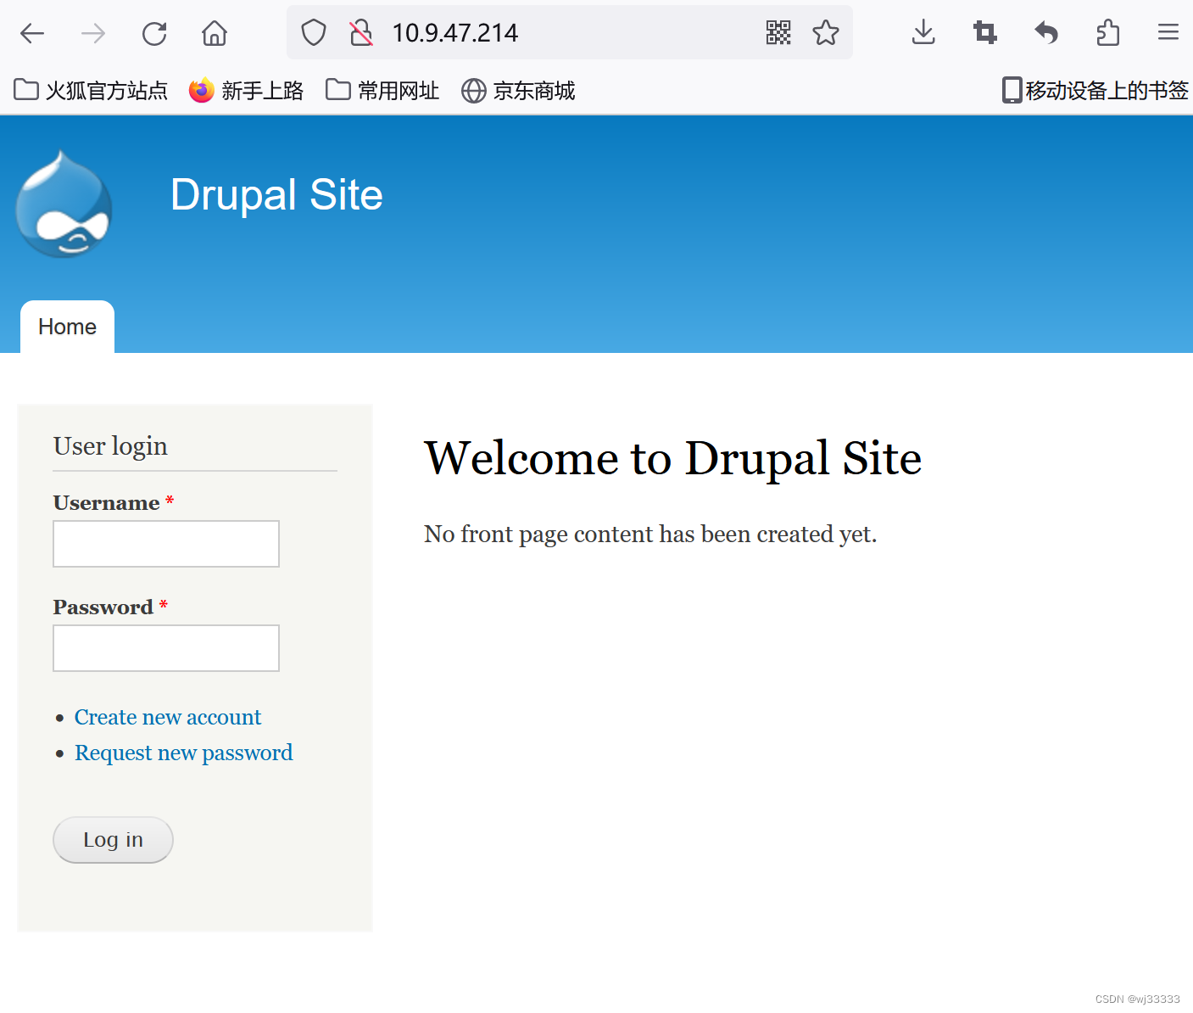Click the QR code icon in address bar

(x=778, y=32)
